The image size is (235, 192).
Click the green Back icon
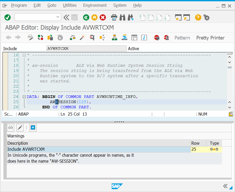[x=86, y=17]
